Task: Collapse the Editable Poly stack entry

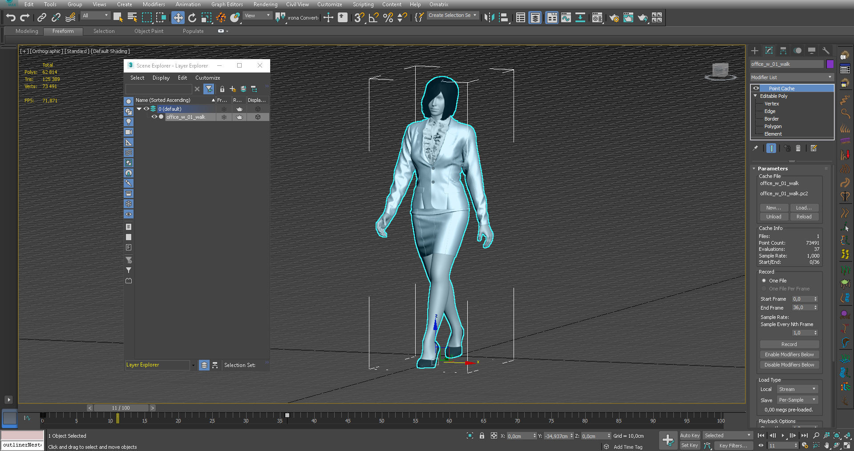Action: point(755,96)
